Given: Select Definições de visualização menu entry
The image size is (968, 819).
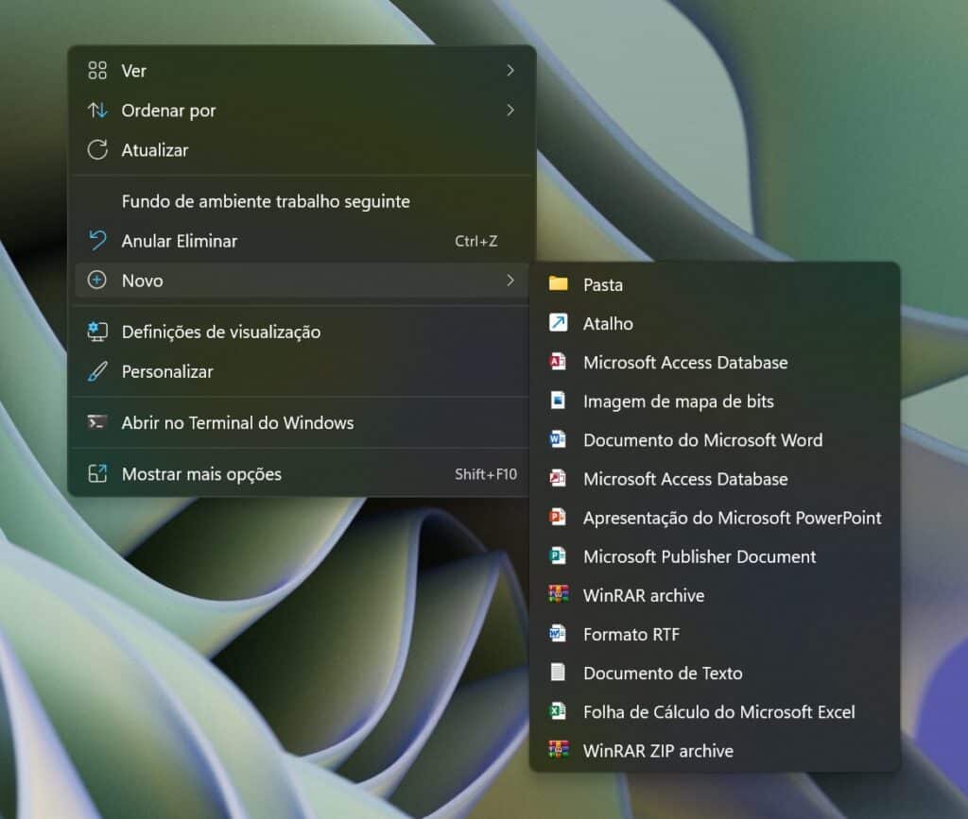Looking at the screenshot, I should (221, 332).
